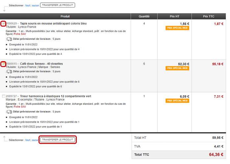Viewport: 230px width, 164px height.
Task: Click the Produit column header
Action: 65,16
